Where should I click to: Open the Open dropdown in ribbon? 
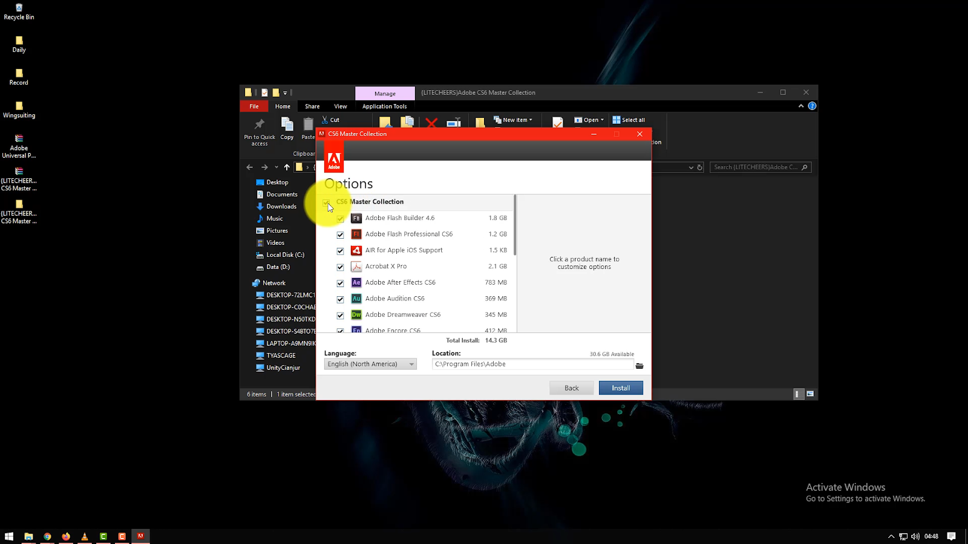589,120
